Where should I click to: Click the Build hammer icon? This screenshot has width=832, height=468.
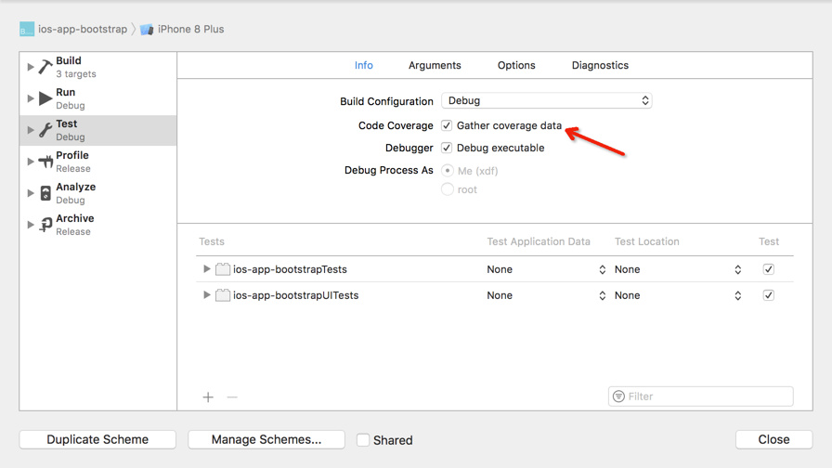click(x=45, y=67)
